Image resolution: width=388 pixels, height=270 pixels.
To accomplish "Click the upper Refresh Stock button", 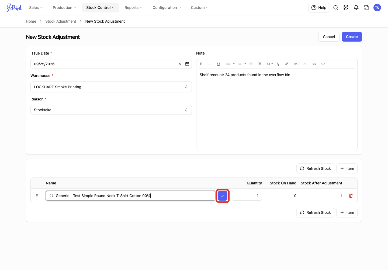I will point(315,168).
